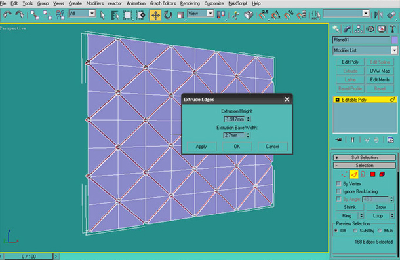This screenshot has height=260, width=400.
Task: Click the Use Pivot Point Center icon
Action: click(221, 15)
